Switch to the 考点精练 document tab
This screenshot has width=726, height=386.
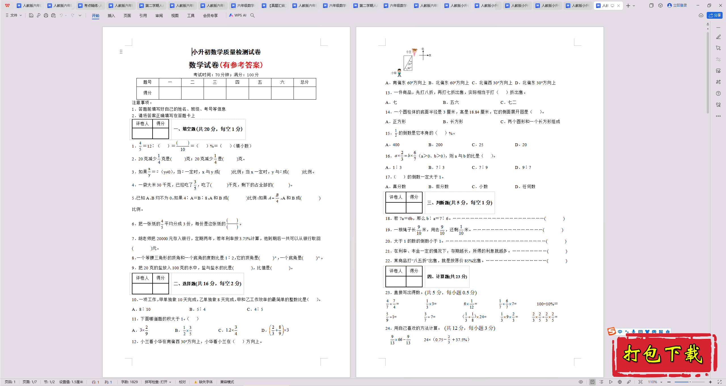[x=90, y=5]
